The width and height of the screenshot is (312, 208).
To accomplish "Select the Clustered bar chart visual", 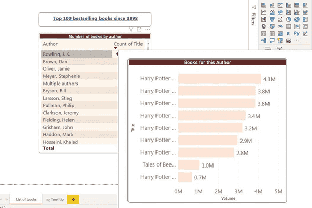I will 280,5.
